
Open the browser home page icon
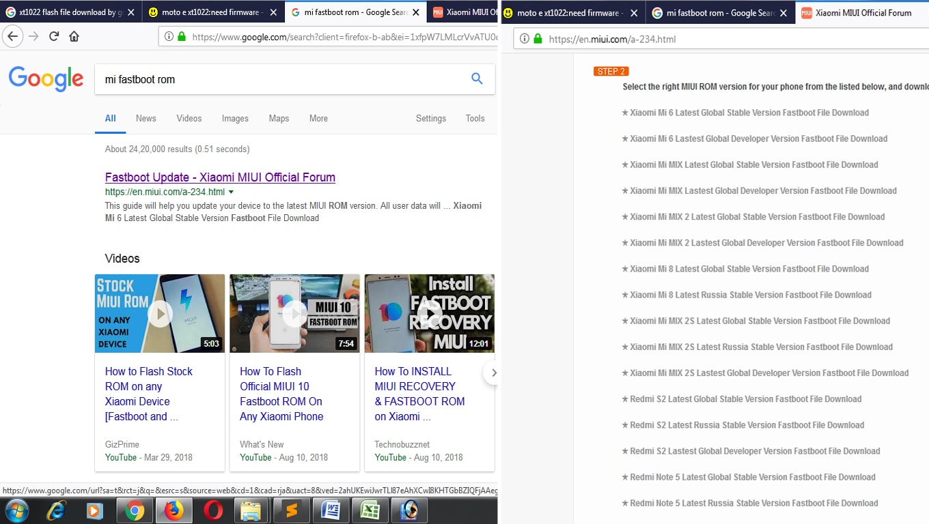point(74,36)
